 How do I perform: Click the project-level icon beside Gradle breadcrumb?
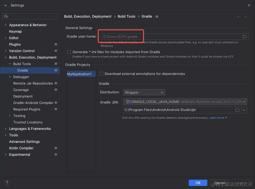(x=157, y=17)
